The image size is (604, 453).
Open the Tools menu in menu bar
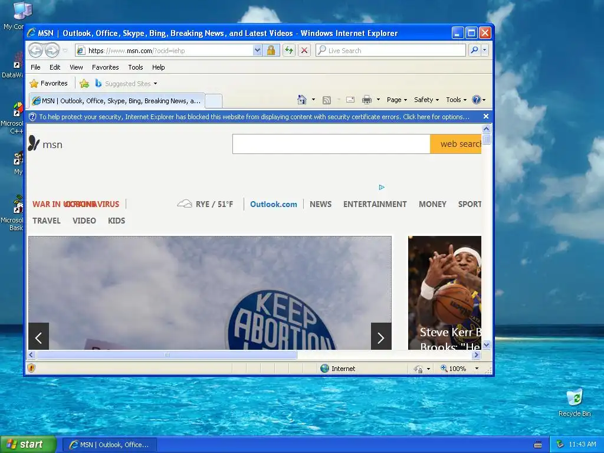136,67
